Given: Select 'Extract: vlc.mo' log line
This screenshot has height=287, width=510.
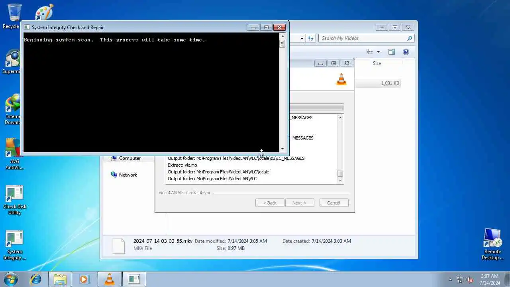Looking at the screenshot, I should [x=182, y=165].
